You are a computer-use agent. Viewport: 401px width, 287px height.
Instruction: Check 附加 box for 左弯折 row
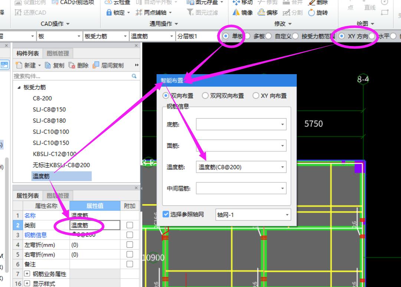[130, 245]
